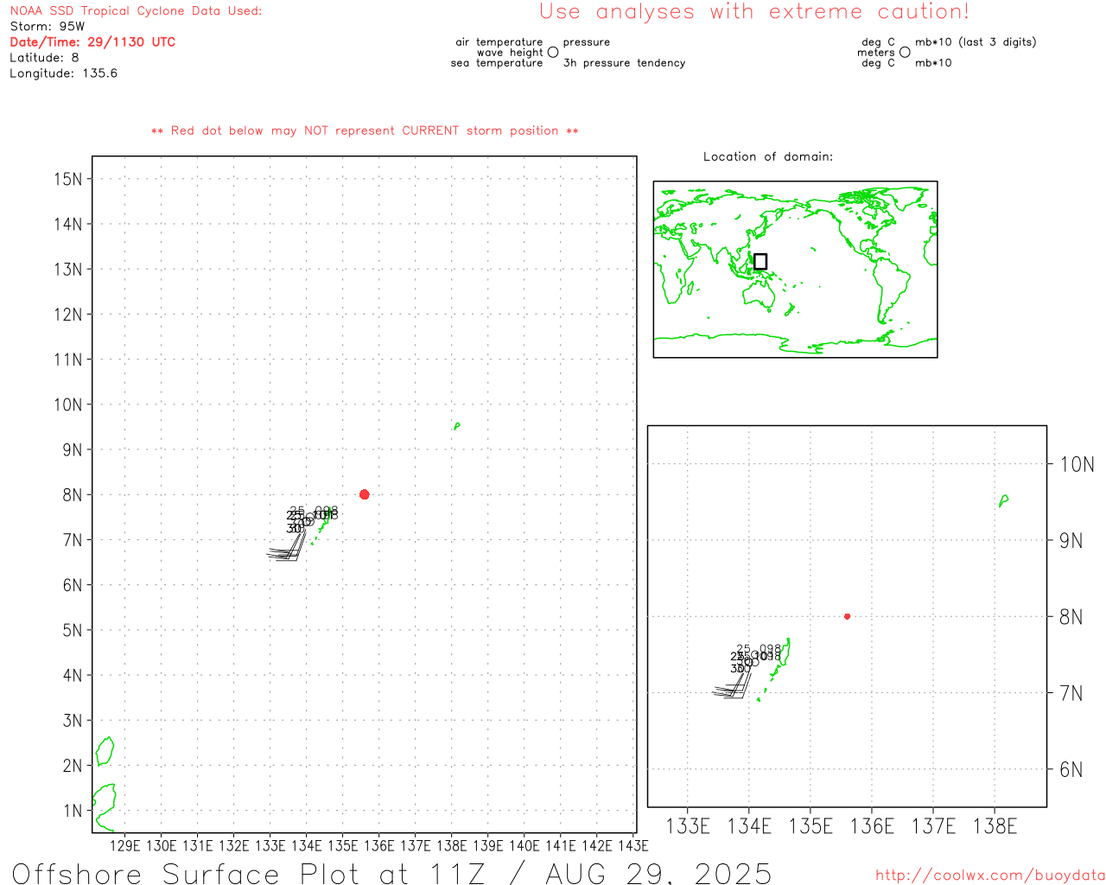Click the 'NOAA SSD Tropical Cyclone Data Used:' heading
Viewport: 1106px width, 885px height.
pyautogui.click(x=136, y=11)
